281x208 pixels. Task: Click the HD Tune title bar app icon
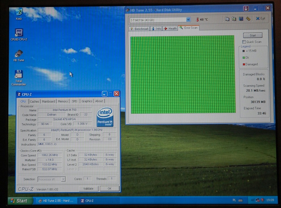click(128, 10)
